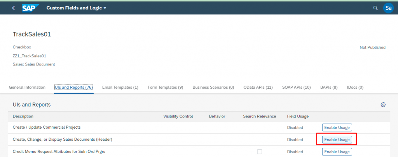This screenshot has width=398, height=157.
Task: Click the Search Relevance column header
Action: [259, 116]
